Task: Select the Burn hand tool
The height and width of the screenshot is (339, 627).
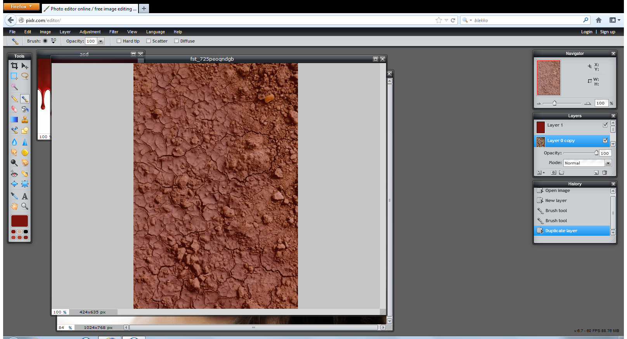Action: pos(25,163)
